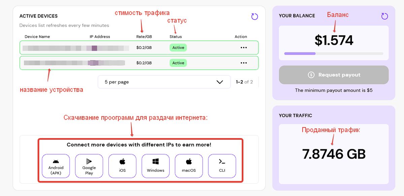Click the first device's Active status badge
The width and height of the screenshot is (404, 196).
178,48
